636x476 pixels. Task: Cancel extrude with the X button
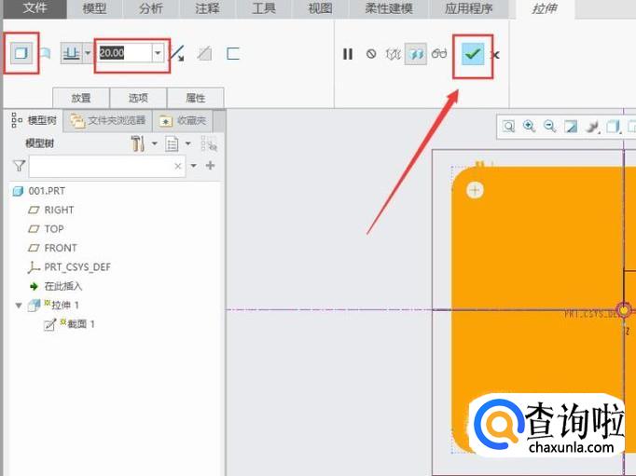pyautogui.click(x=495, y=55)
